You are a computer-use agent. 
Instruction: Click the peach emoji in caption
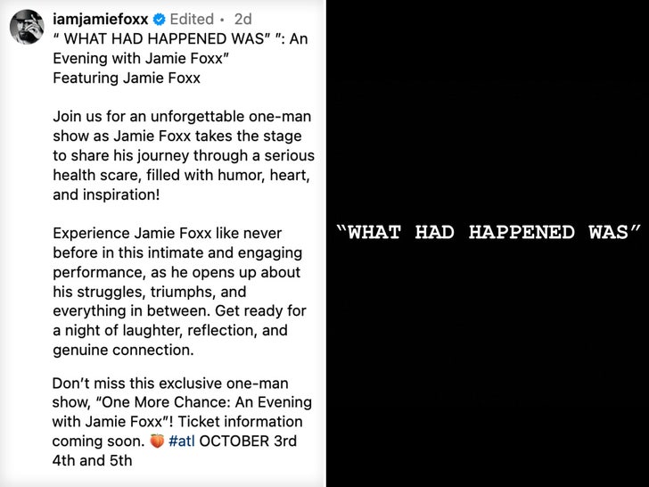(156, 441)
